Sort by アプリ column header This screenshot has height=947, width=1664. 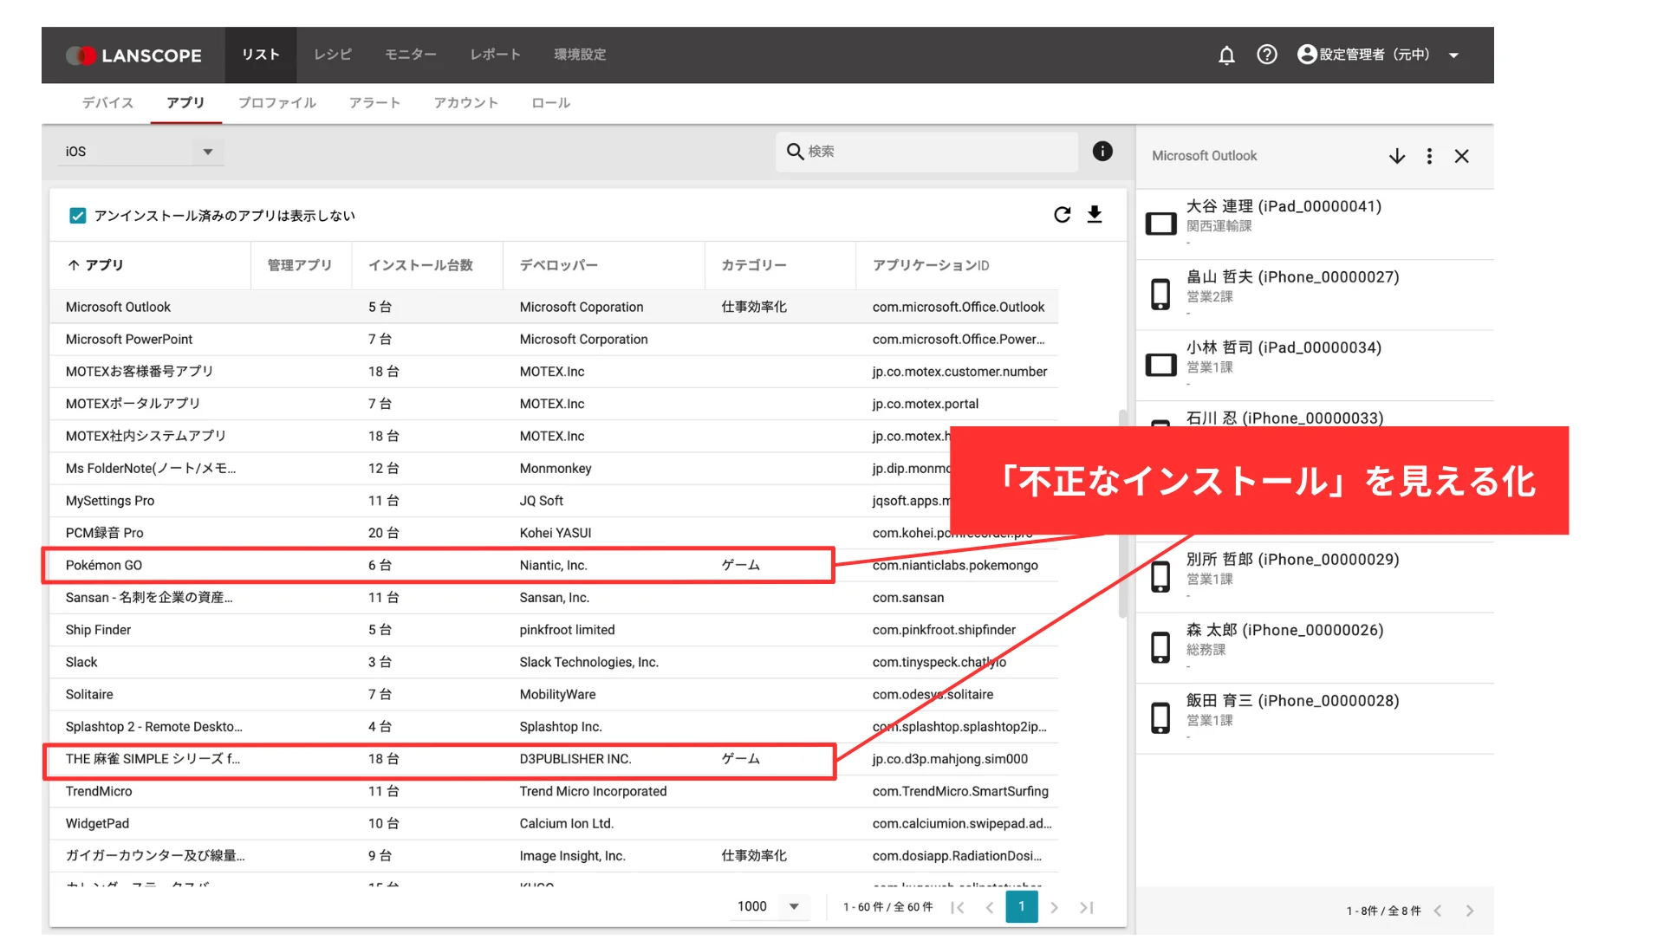104,265
